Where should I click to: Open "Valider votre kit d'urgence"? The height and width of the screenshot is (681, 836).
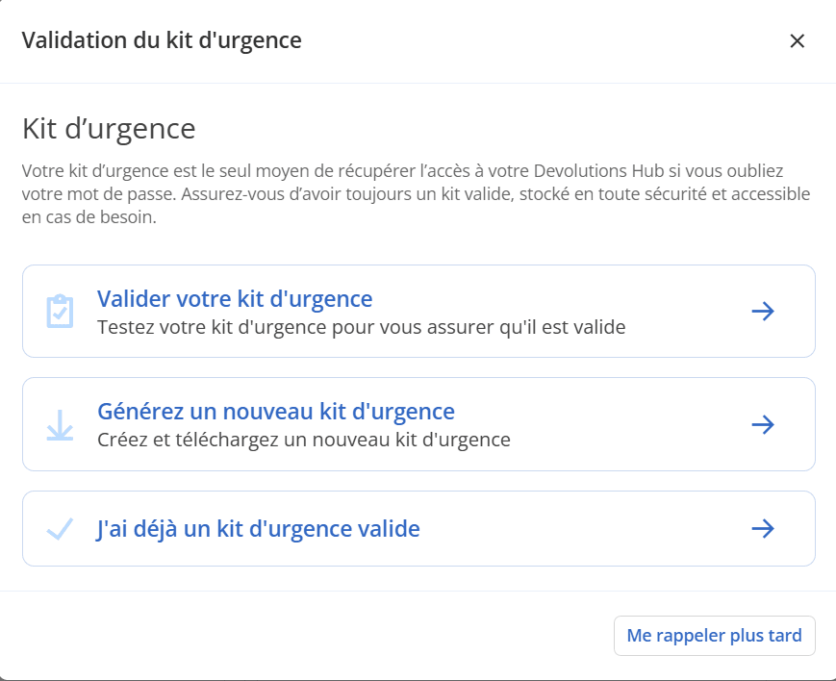click(234, 298)
